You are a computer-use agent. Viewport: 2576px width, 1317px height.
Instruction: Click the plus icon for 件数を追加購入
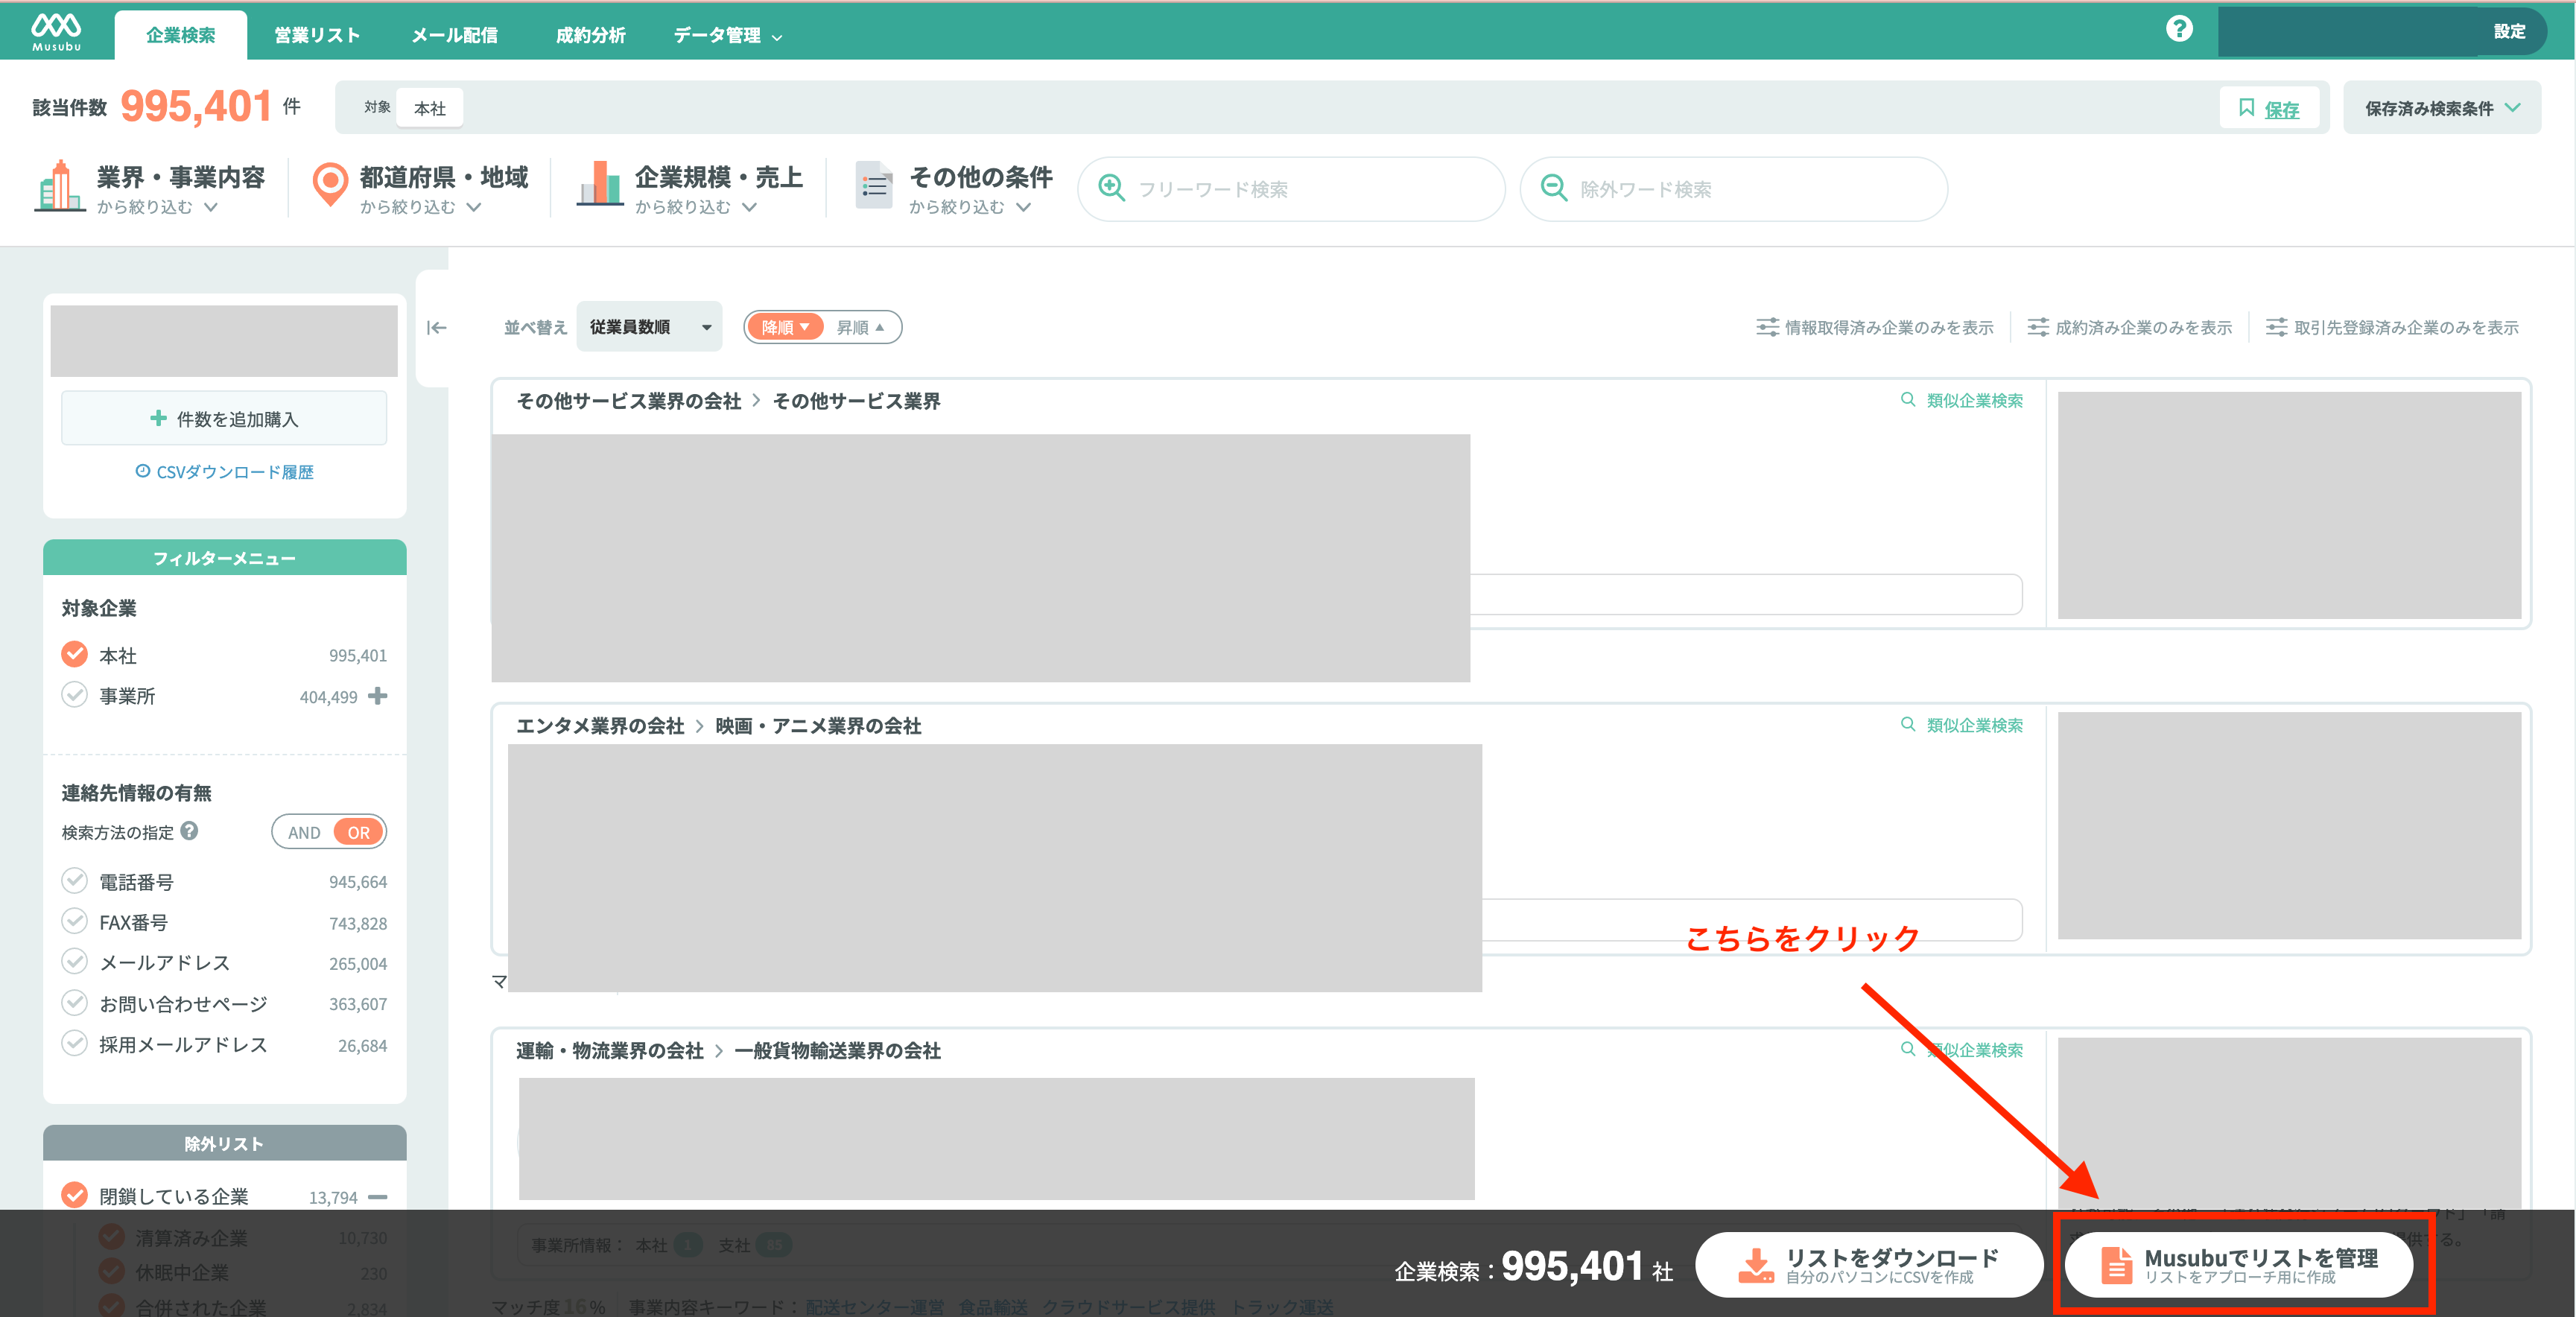158,418
